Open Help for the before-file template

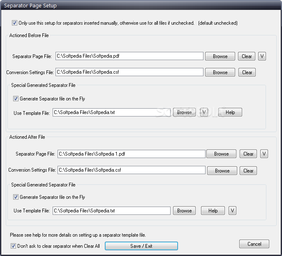[230, 112]
